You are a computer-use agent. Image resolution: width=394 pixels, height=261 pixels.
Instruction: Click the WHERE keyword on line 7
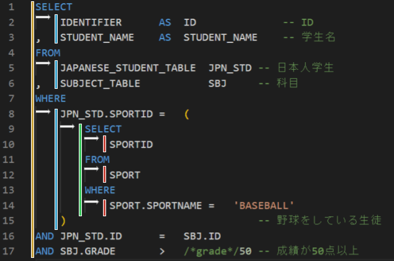[51, 99]
